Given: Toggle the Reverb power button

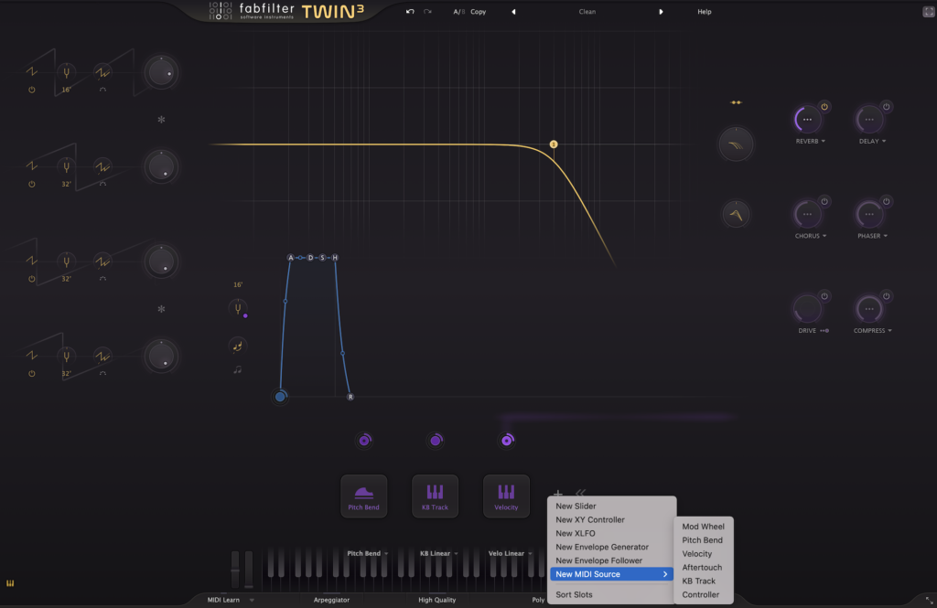Looking at the screenshot, I should click(x=824, y=107).
